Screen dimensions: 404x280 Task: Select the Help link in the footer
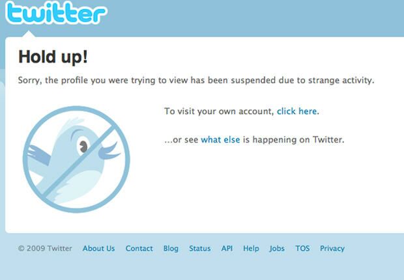[x=251, y=248]
